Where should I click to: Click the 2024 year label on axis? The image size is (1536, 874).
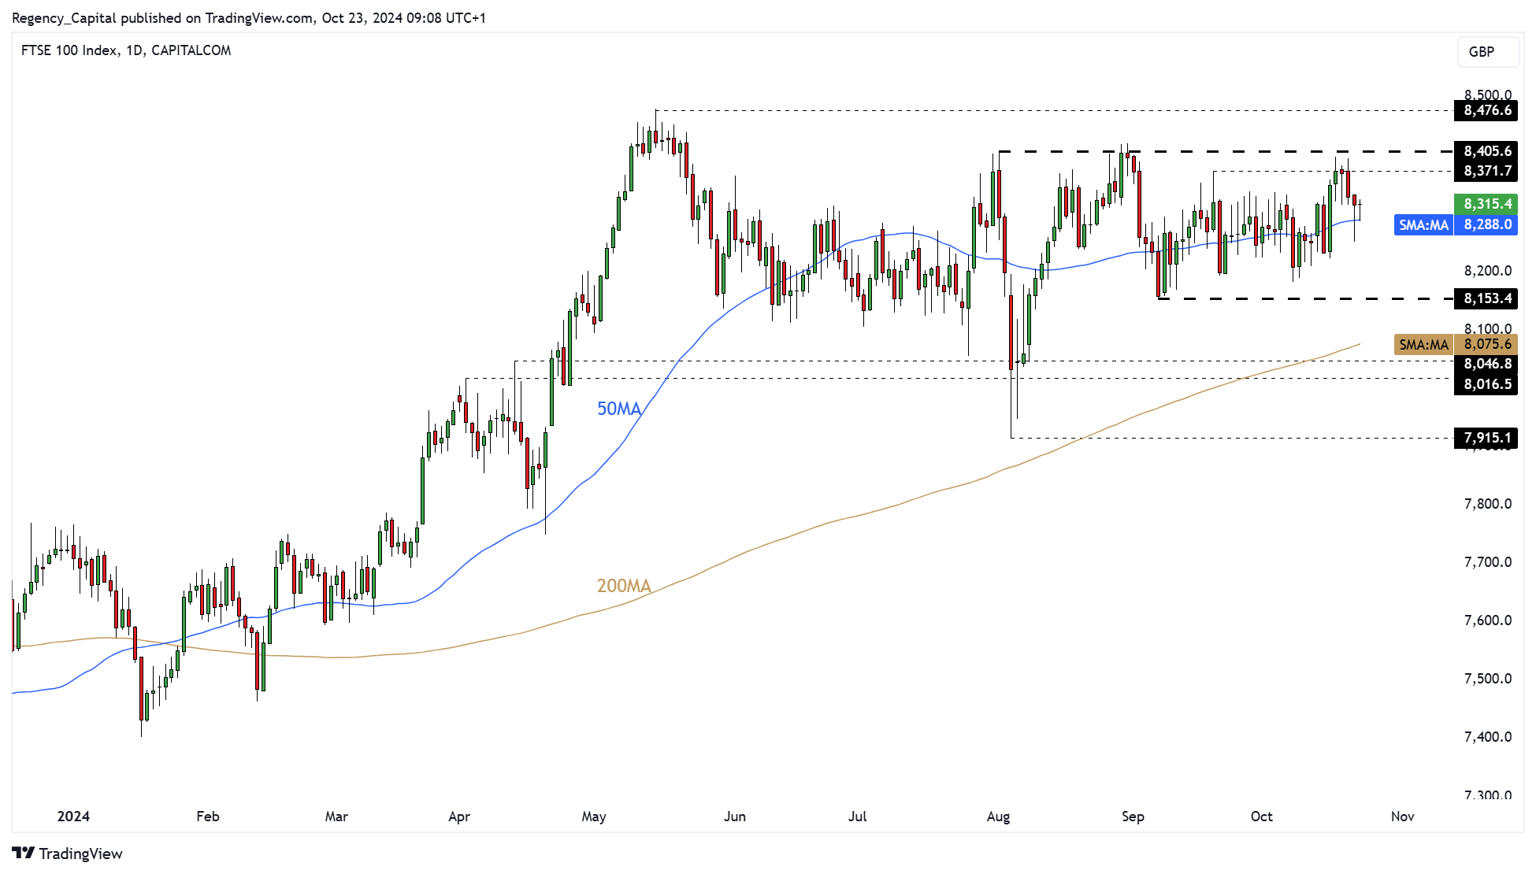[x=73, y=817]
